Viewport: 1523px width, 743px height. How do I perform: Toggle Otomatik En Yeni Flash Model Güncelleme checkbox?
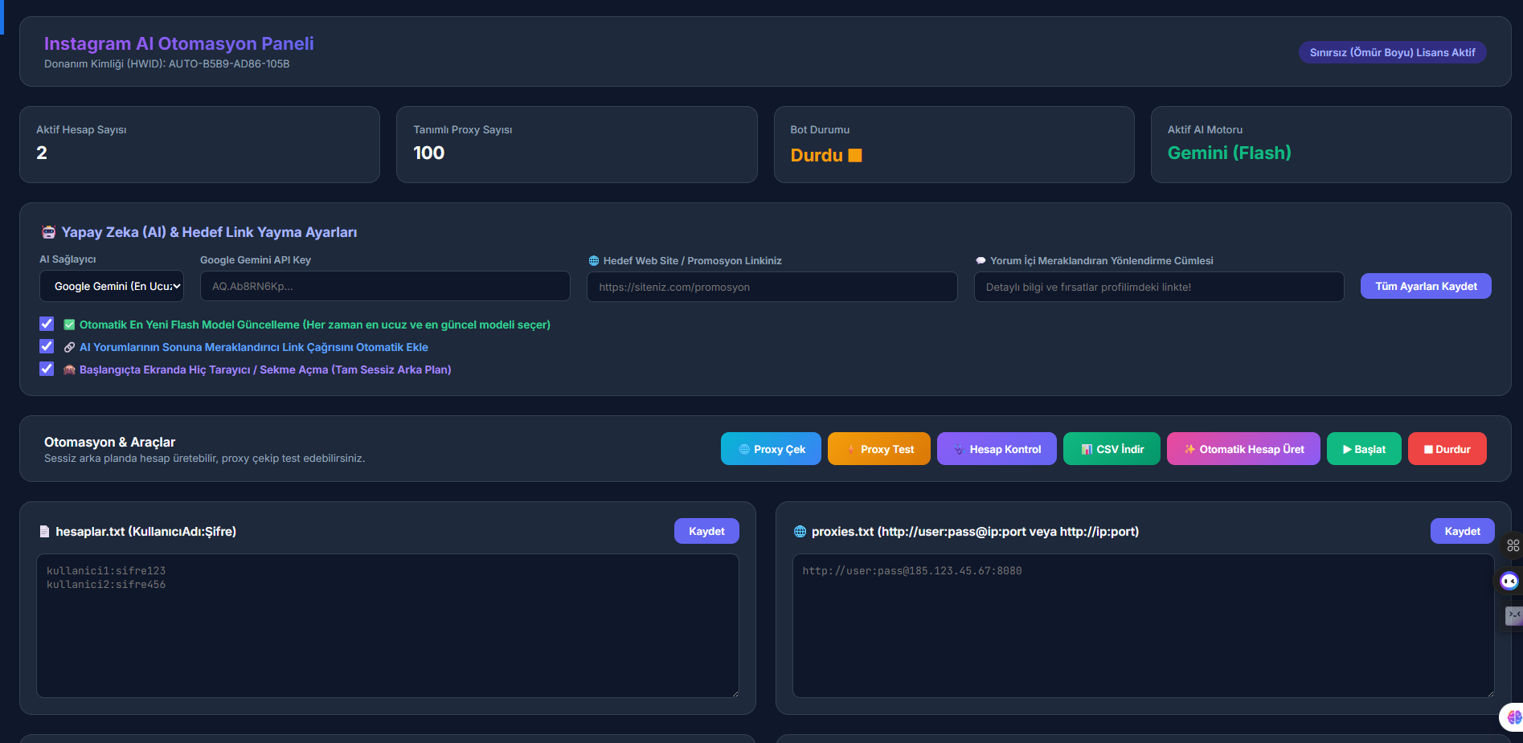tap(47, 324)
